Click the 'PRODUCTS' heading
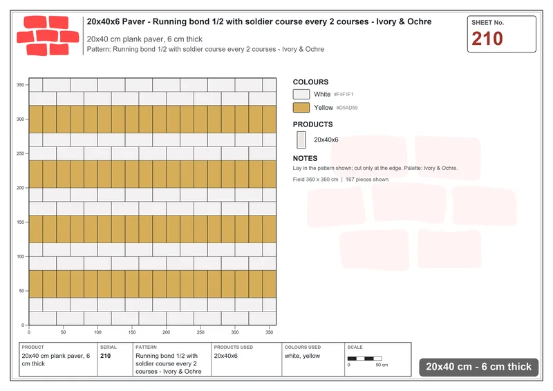This screenshot has height=391, width=553. (312, 124)
